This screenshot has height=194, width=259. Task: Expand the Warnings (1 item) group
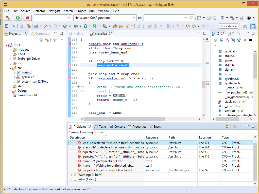[x=71, y=175]
